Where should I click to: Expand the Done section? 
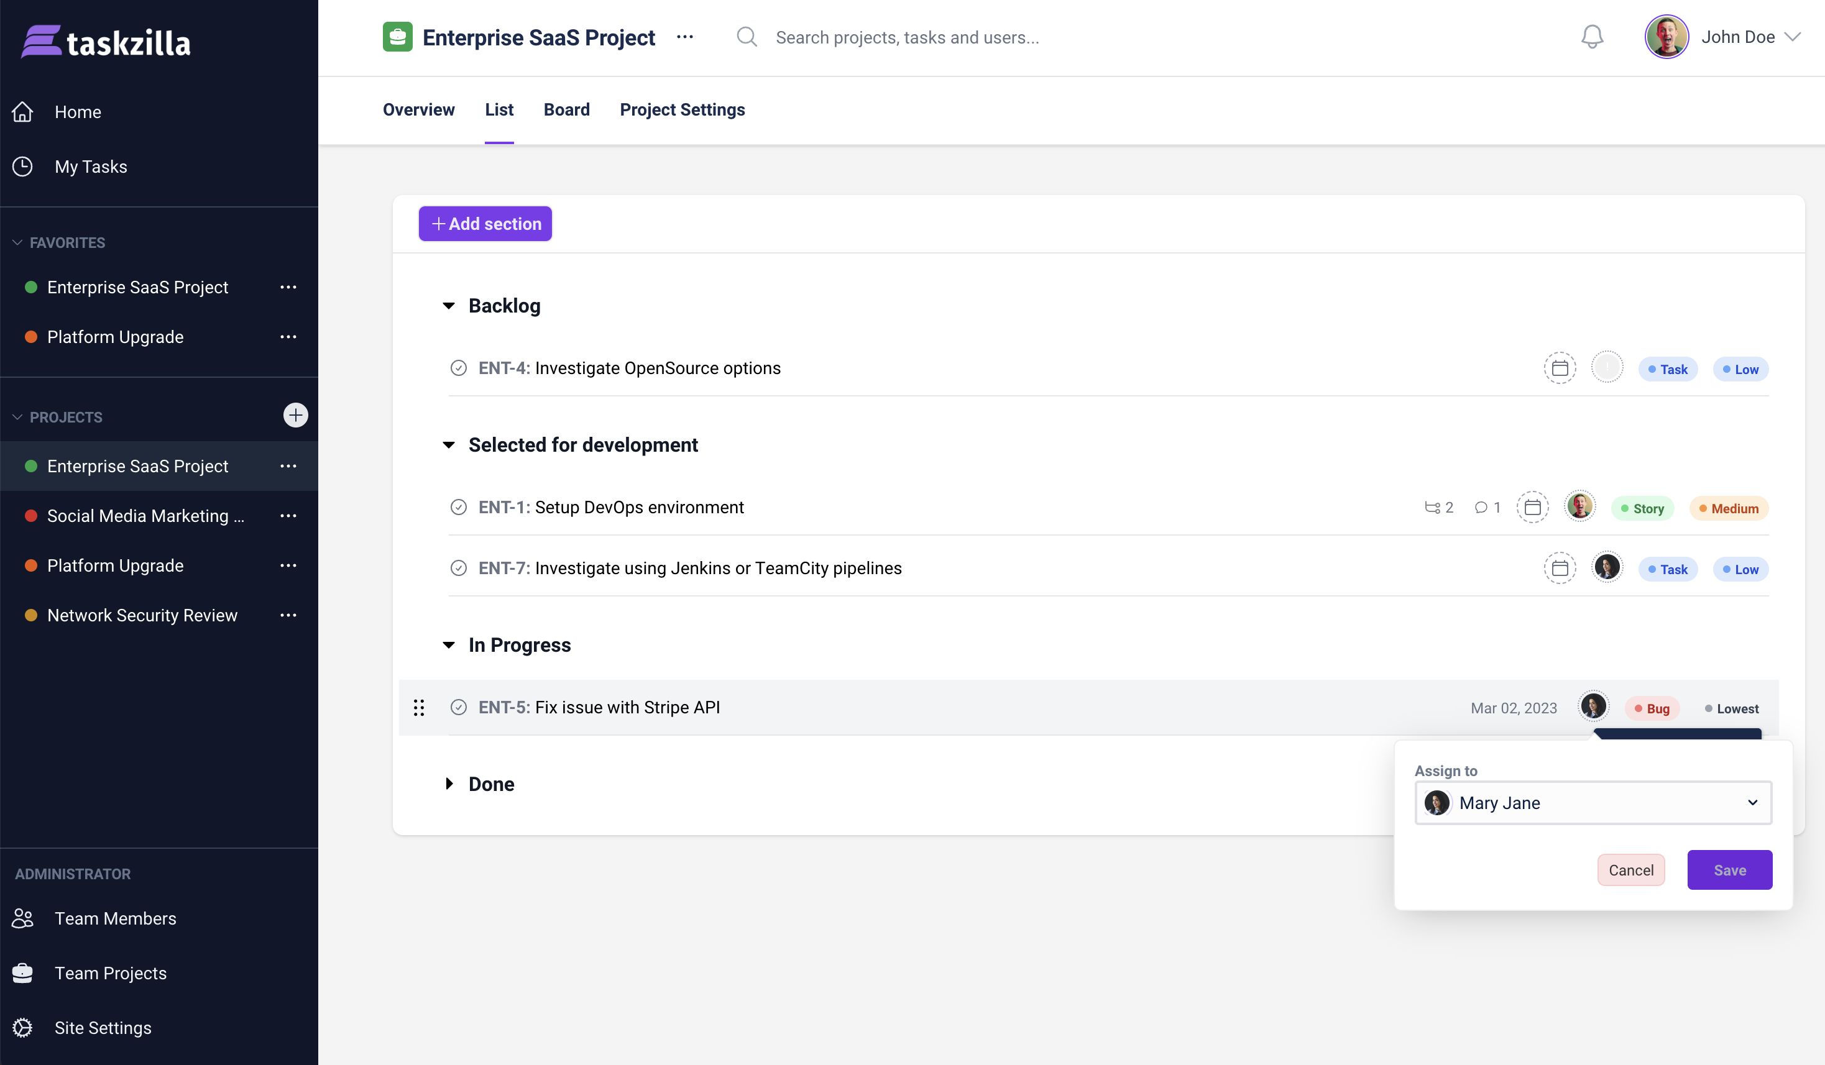[x=449, y=784]
